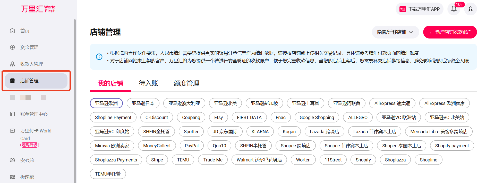The width and height of the screenshot is (486, 183).
Task: Click the WorldFirst 万里汇 logo
Action: point(38,9)
